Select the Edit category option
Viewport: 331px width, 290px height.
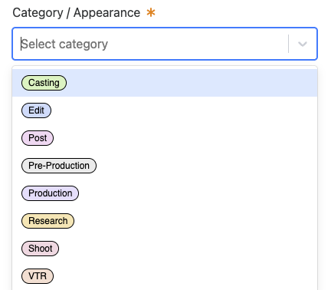point(165,110)
